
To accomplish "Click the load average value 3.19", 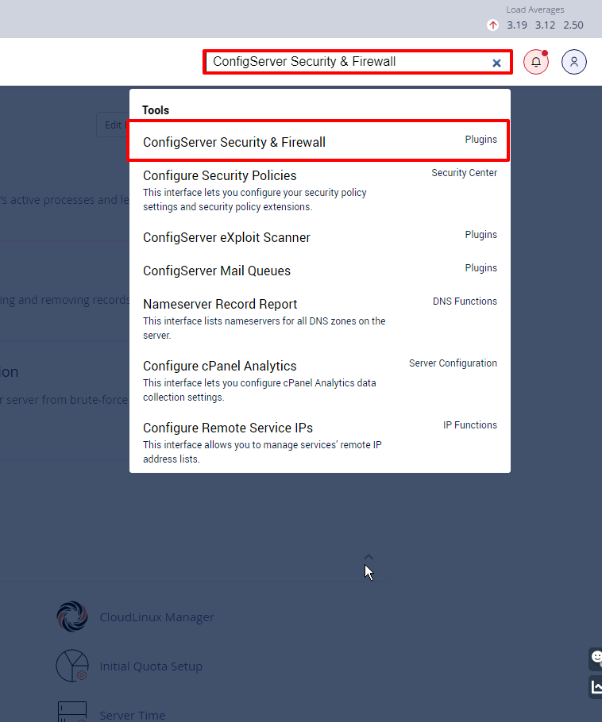I will point(517,25).
